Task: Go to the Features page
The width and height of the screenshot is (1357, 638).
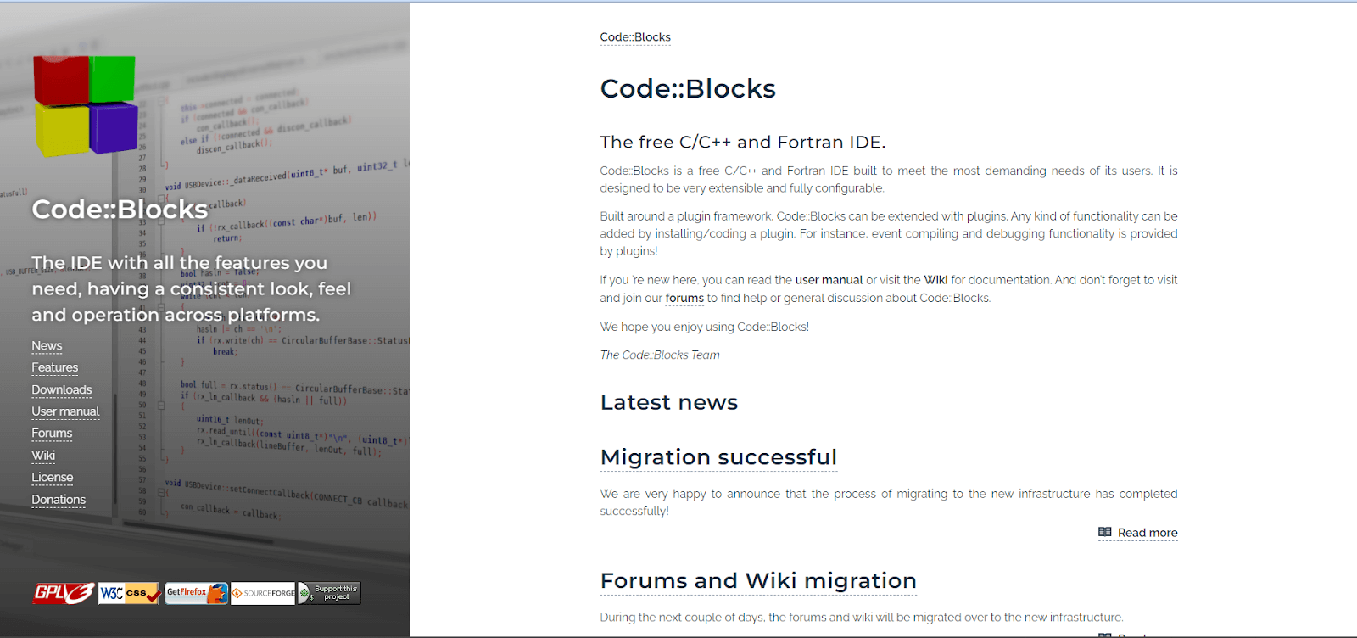Action: pyautogui.click(x=54, y=367)
